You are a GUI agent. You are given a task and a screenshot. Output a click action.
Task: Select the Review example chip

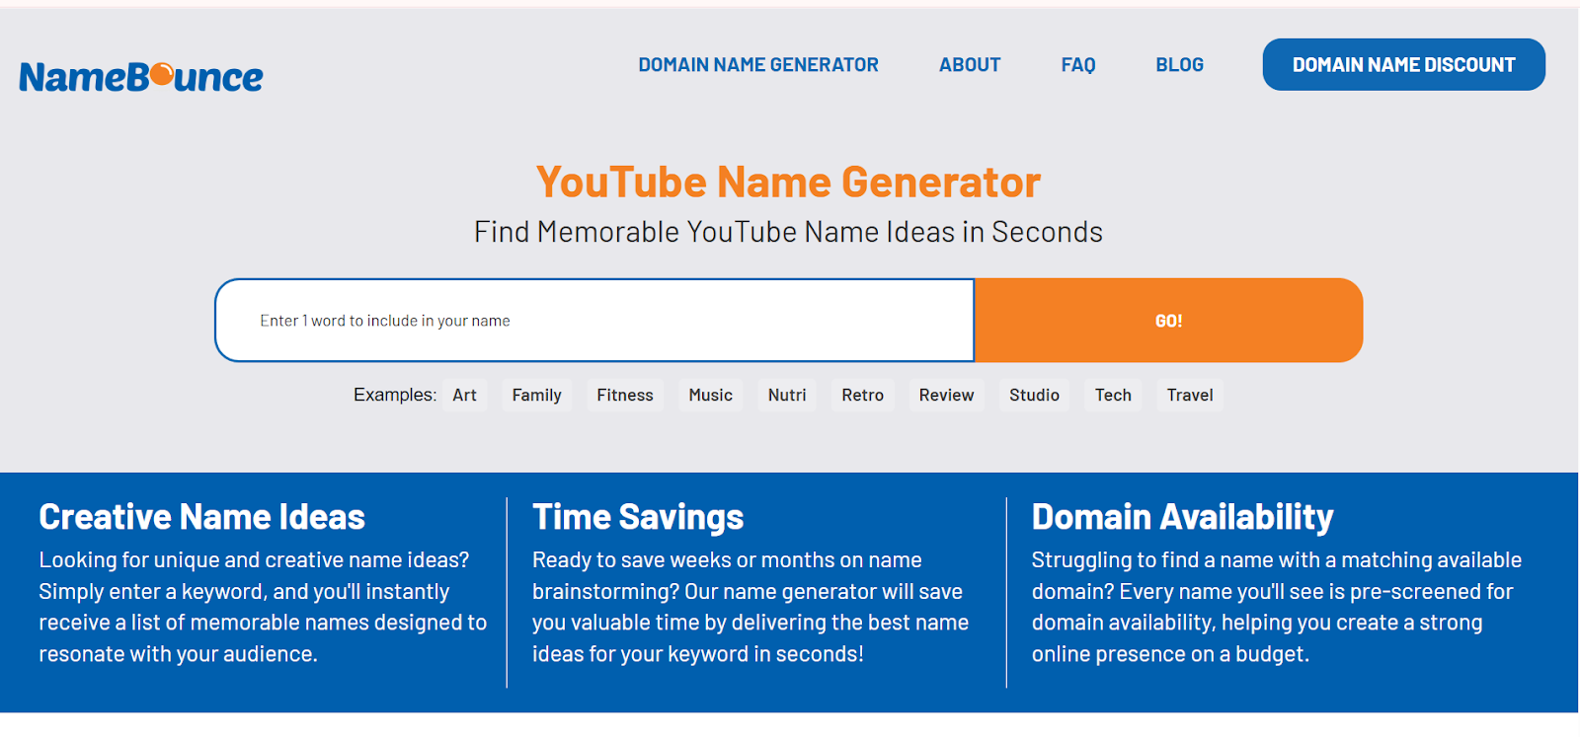pos(946,395)
